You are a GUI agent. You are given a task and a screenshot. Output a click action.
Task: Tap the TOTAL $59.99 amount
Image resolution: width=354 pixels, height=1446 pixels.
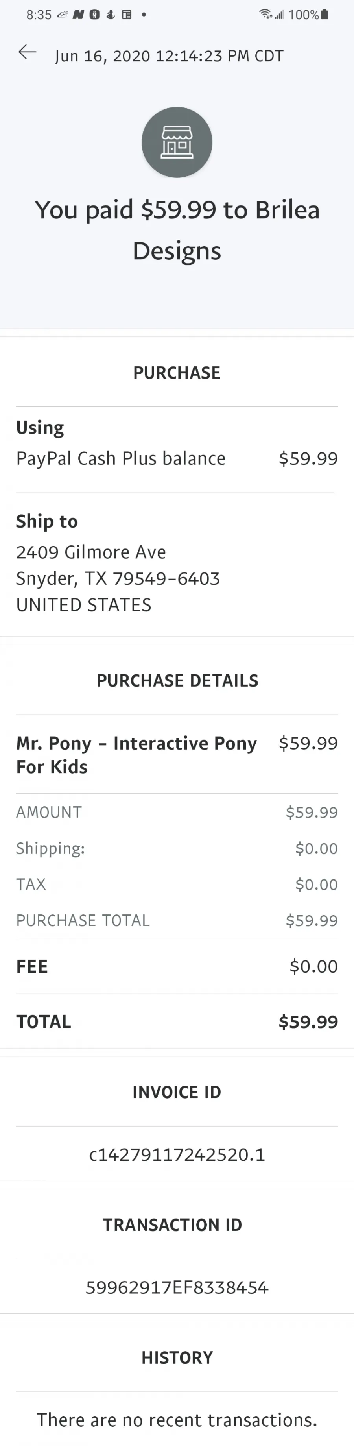(x=308, y=1021)
